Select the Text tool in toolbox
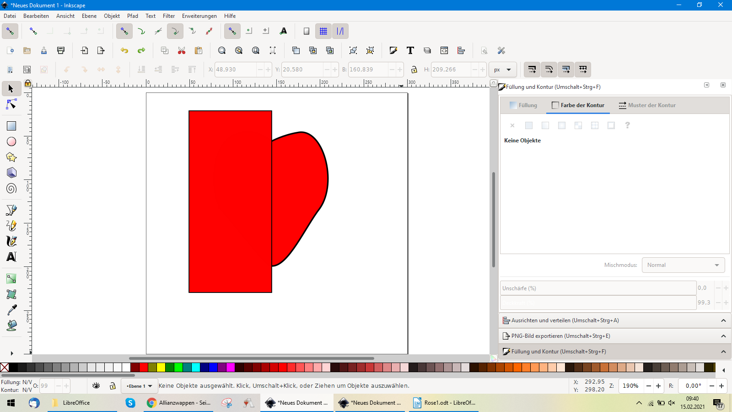Screen dimensions: 732x412 [x=11, y=257]
